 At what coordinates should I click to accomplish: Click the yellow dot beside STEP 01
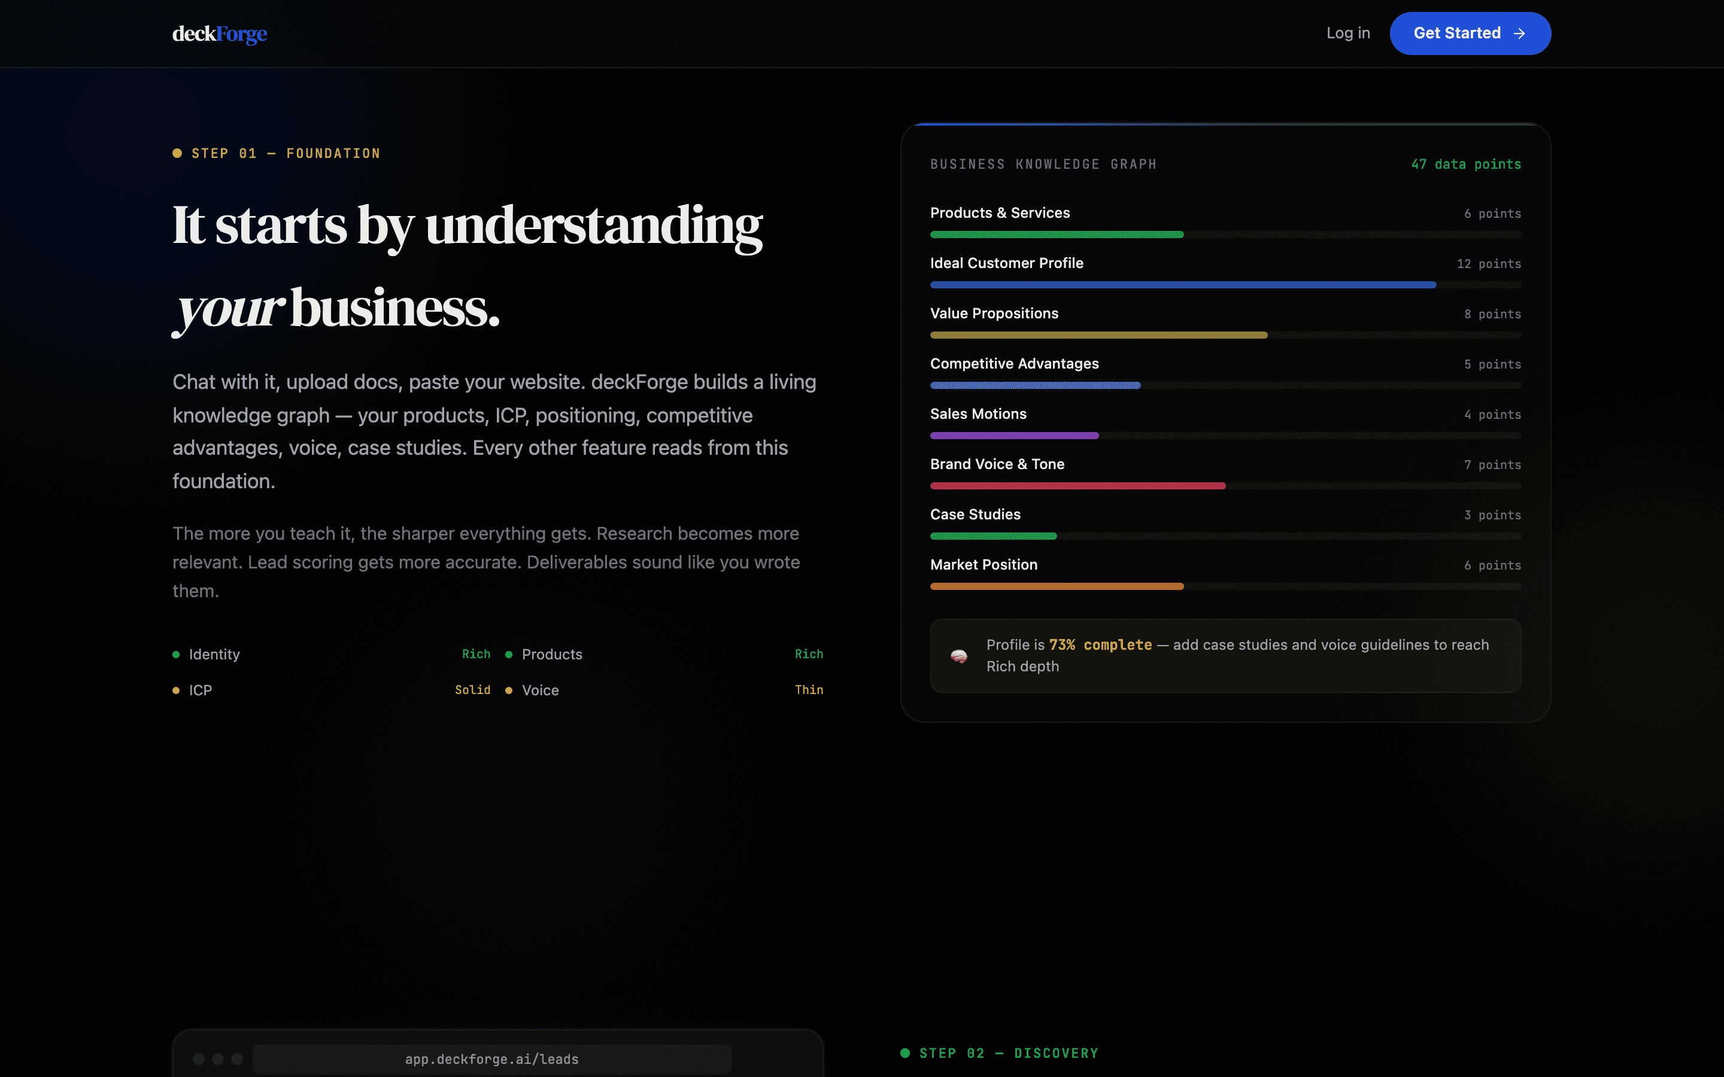click(x=177, y=153)
